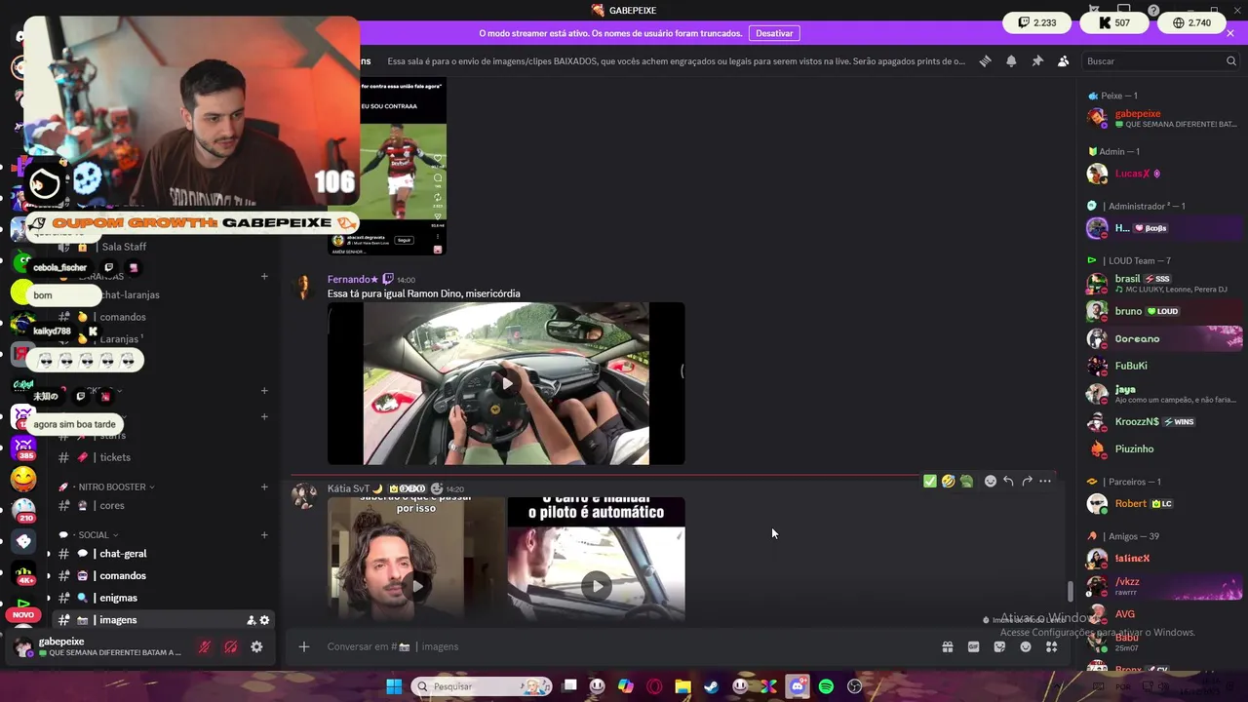Image resolution: width=1248 pixels, height=702 pixels.
Task: Click the chat scrollbar thumb
Action: (x=1070, y=591)
